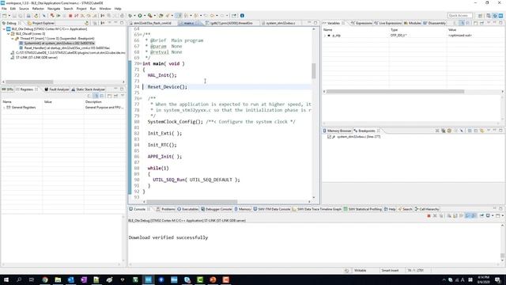Click the Quick Access search field
The width and height of the screenshot is (506, 285).
point(460,16)
